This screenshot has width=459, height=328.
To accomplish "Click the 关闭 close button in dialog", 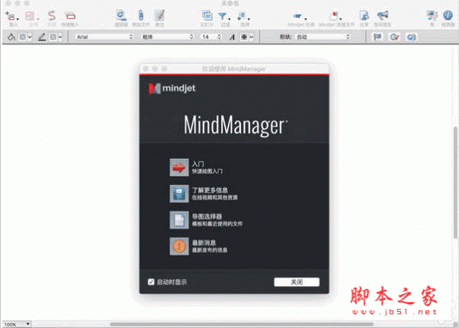I will click(297, 282).
